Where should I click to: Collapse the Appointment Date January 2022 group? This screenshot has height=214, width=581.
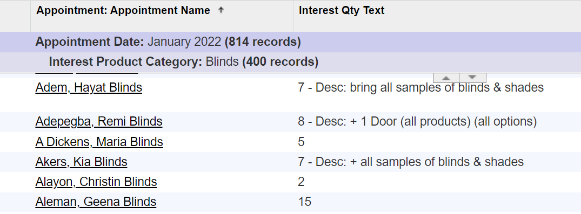tap(168, 42)
